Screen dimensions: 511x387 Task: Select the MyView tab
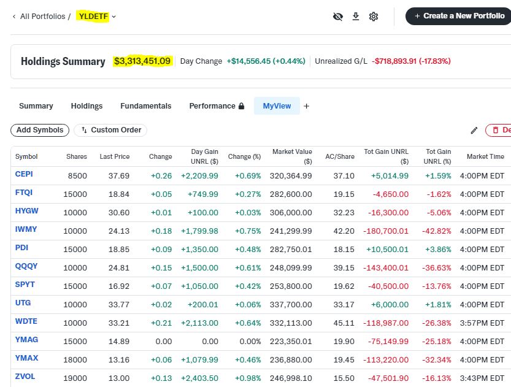tap(277, 106)
